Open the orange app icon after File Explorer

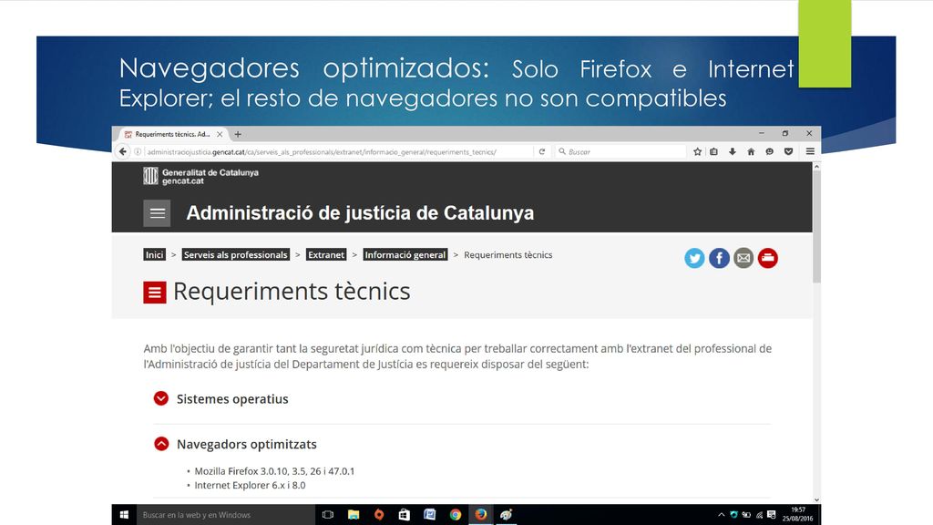pyautogui.click(x=379, y=515)
